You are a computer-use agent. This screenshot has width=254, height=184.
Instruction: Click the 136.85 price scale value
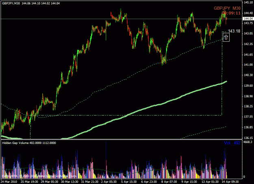tap(248, 127)
